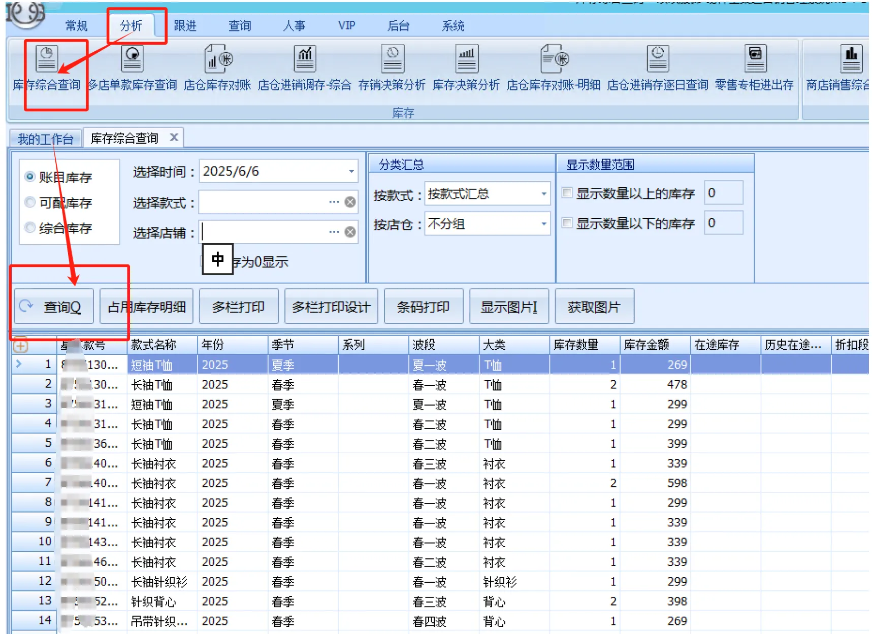Select the 可配库存 radio button
The width and height of the screenshot is (872, 634).
pos(30,203)
